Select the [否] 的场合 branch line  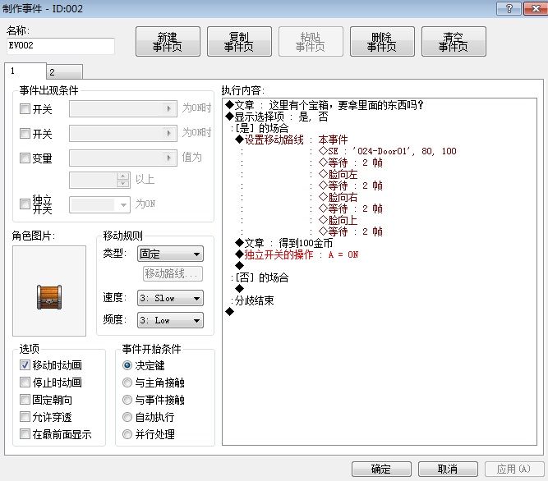260,277
